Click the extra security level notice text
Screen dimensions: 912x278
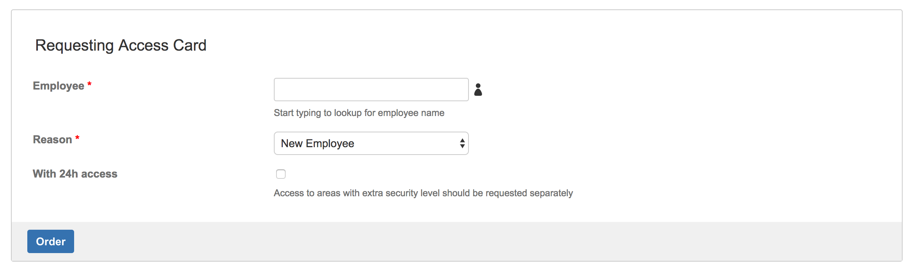click(x=423, y=193)
